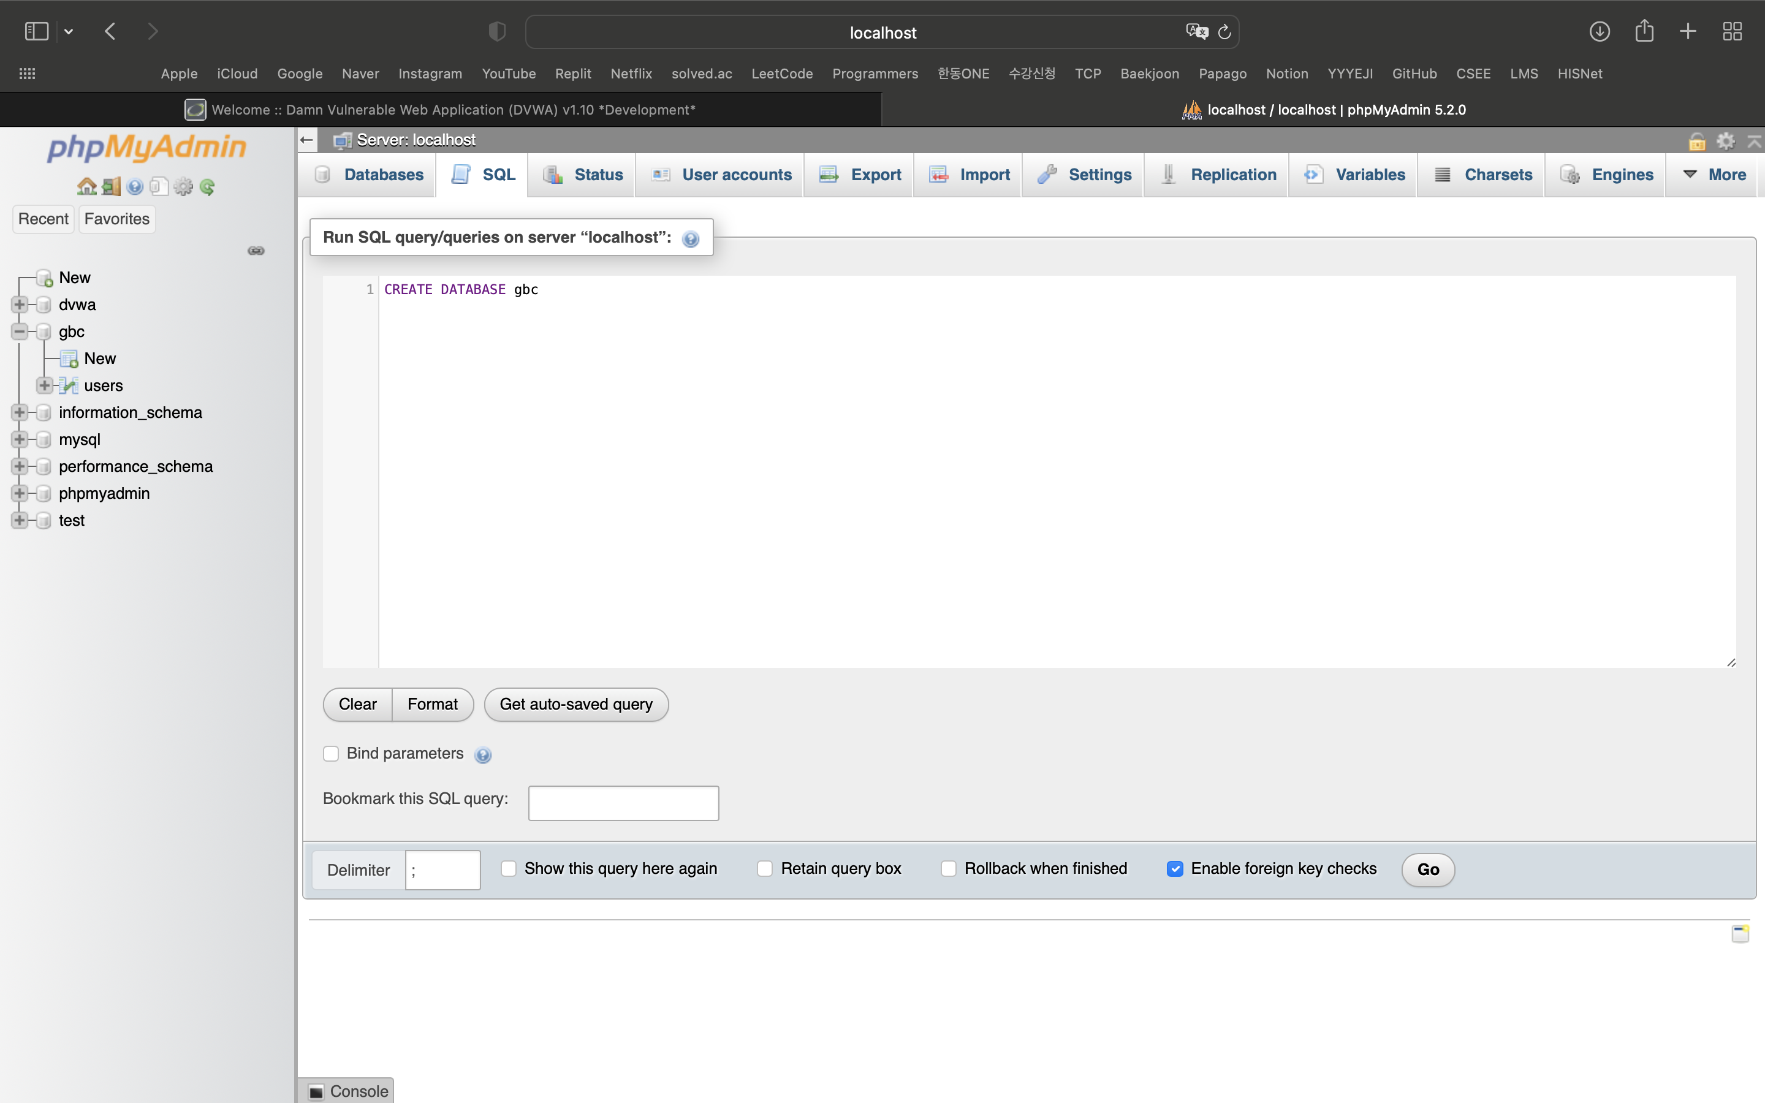
Task: Click the Bookmark this SQL query field
Action: click(624, 803)
